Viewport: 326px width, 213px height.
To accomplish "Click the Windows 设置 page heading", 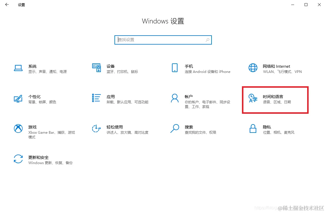I will 163,21.
